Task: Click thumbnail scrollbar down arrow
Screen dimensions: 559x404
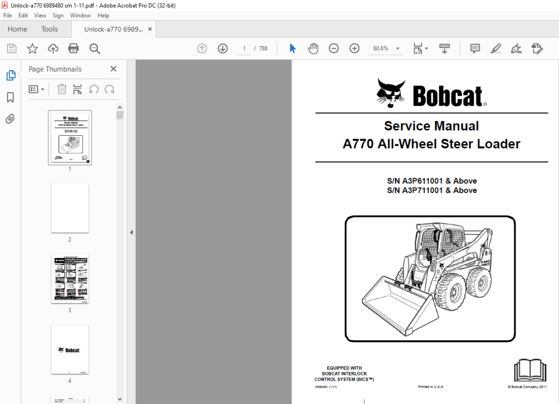Action: point(120,399)
